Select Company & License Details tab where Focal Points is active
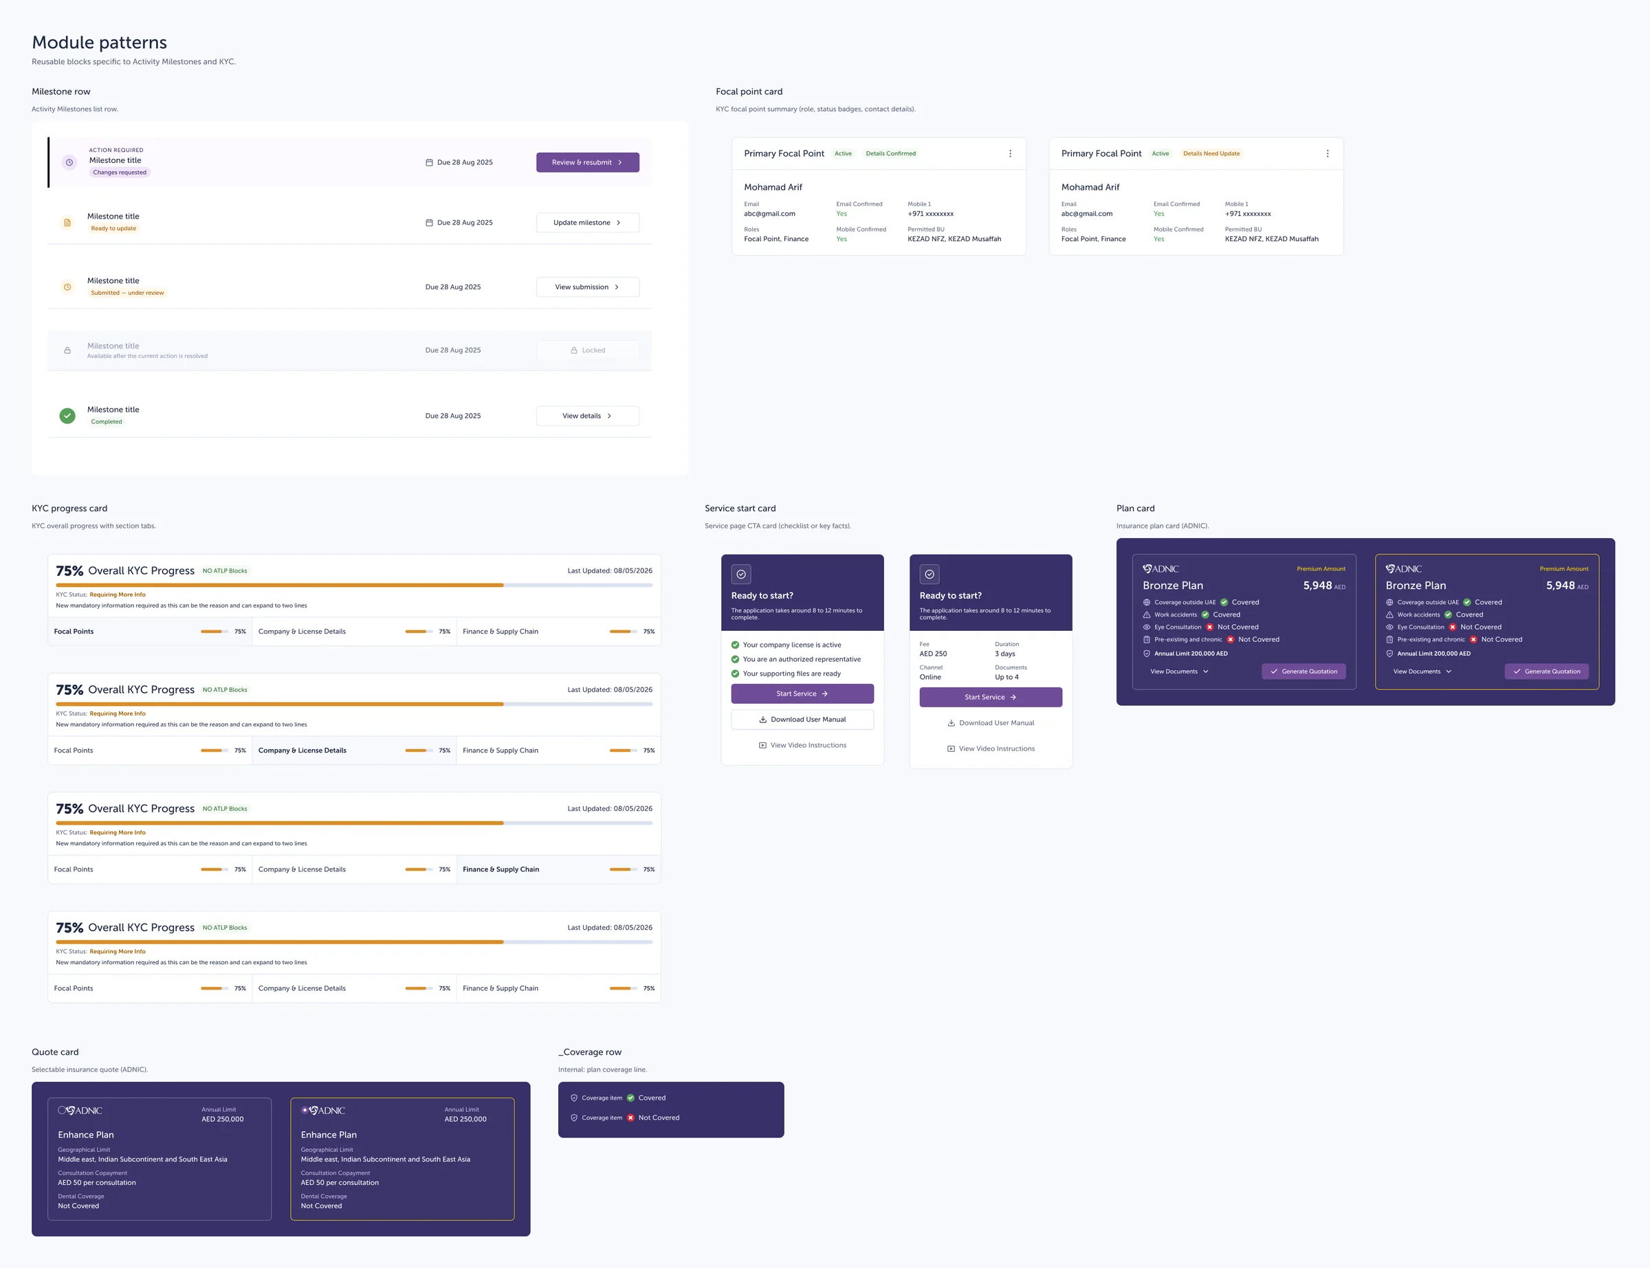The width and height of the screenshot is (1650, 1268). [354, 632]
